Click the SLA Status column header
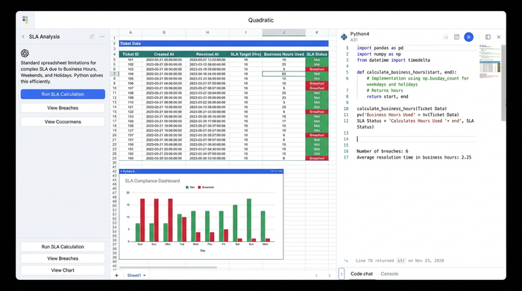 pyautogui.click(x=317, y=54)
